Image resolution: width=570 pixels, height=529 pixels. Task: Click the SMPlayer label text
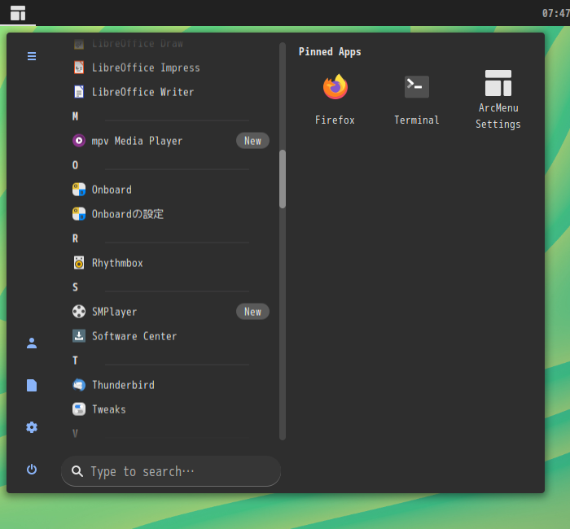click(x=114, y=312)
